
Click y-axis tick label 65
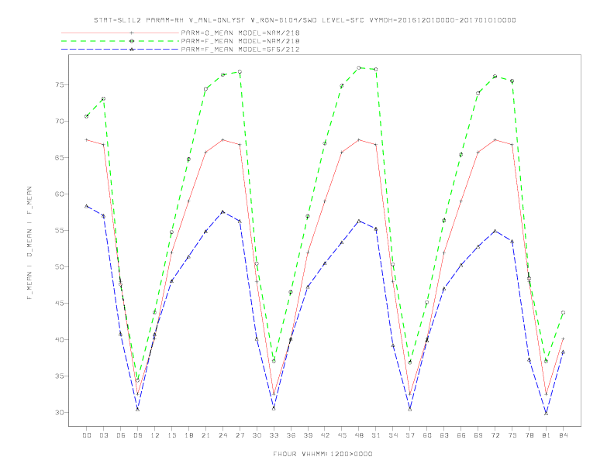[60, 157]
